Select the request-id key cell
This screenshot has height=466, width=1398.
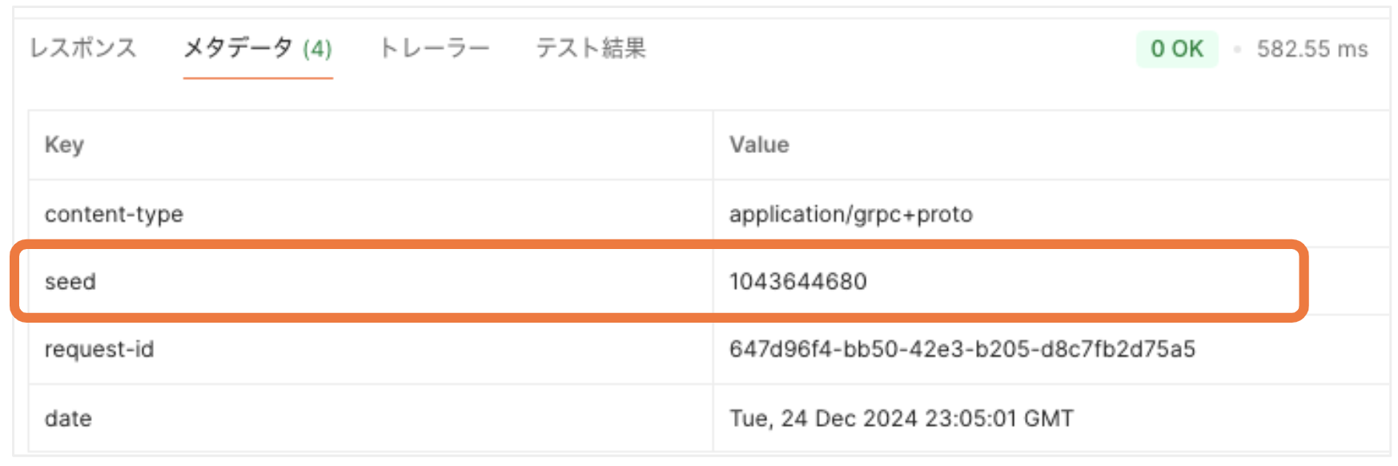pos(371,350)
